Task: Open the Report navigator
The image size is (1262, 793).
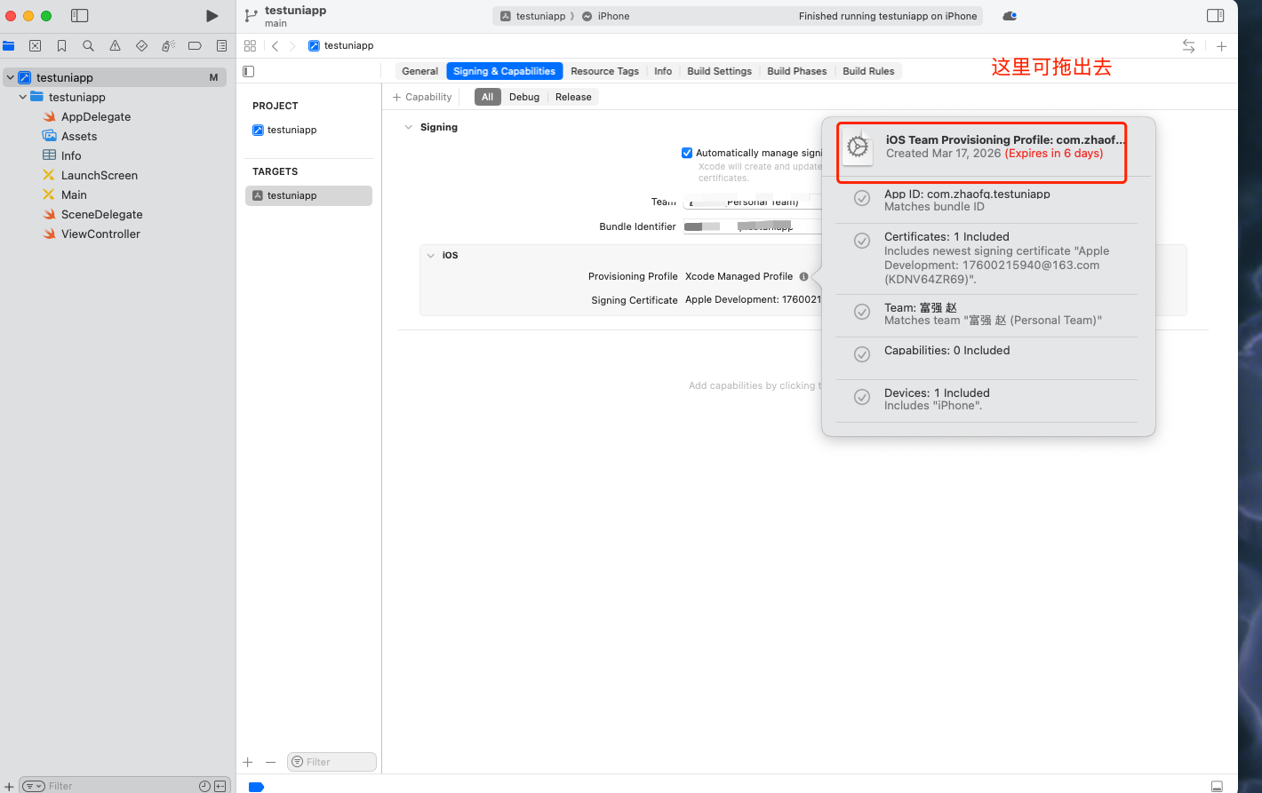Action: [221, 45]
